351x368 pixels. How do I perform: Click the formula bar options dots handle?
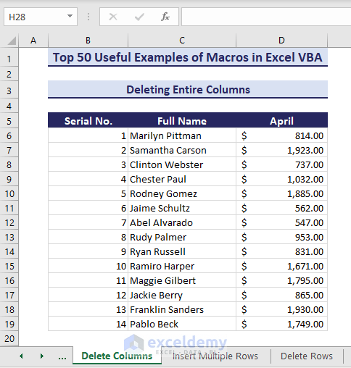pyautogui.click(x=88, y=17)
